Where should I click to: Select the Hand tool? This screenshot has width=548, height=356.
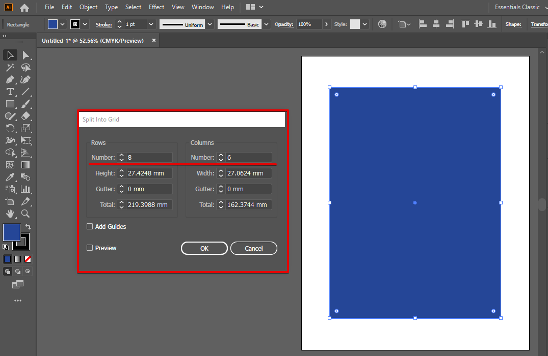pyautogui.click(x=10, y=214)
